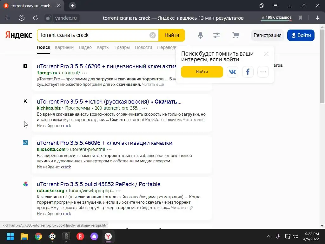Click the Яндекс logo
Viewport: 325px width, 244px height.
[x=19, y=35]
